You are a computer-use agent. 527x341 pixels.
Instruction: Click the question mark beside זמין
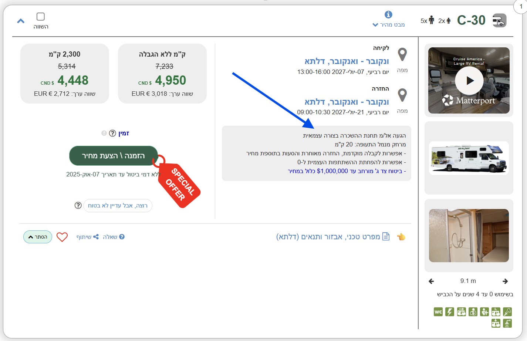pos(112,133)
